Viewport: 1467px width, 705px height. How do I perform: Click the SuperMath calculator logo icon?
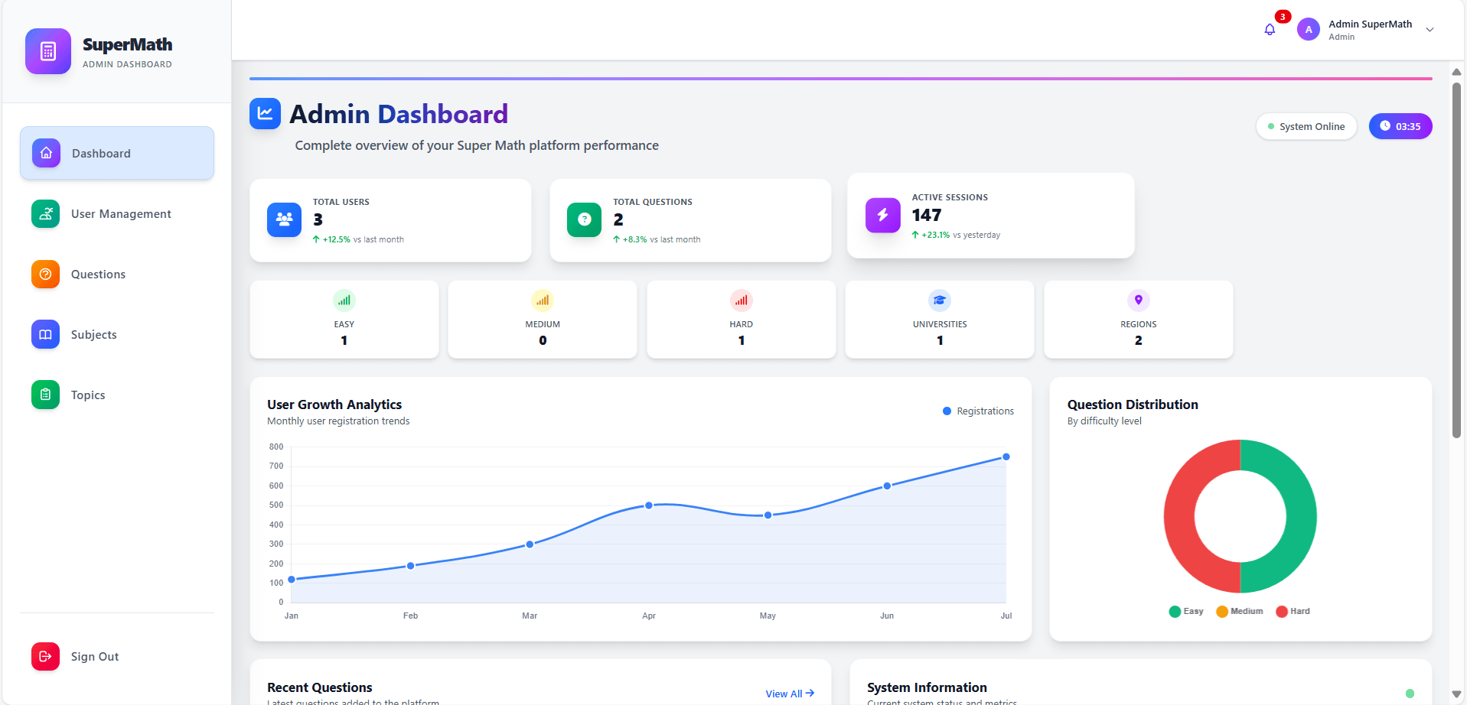tap(48, 51)
